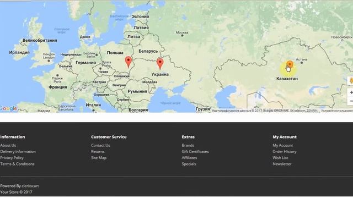Viewport: 353px width, 198px height.
Task: Click the Москва city label
Action: [182, 32]
